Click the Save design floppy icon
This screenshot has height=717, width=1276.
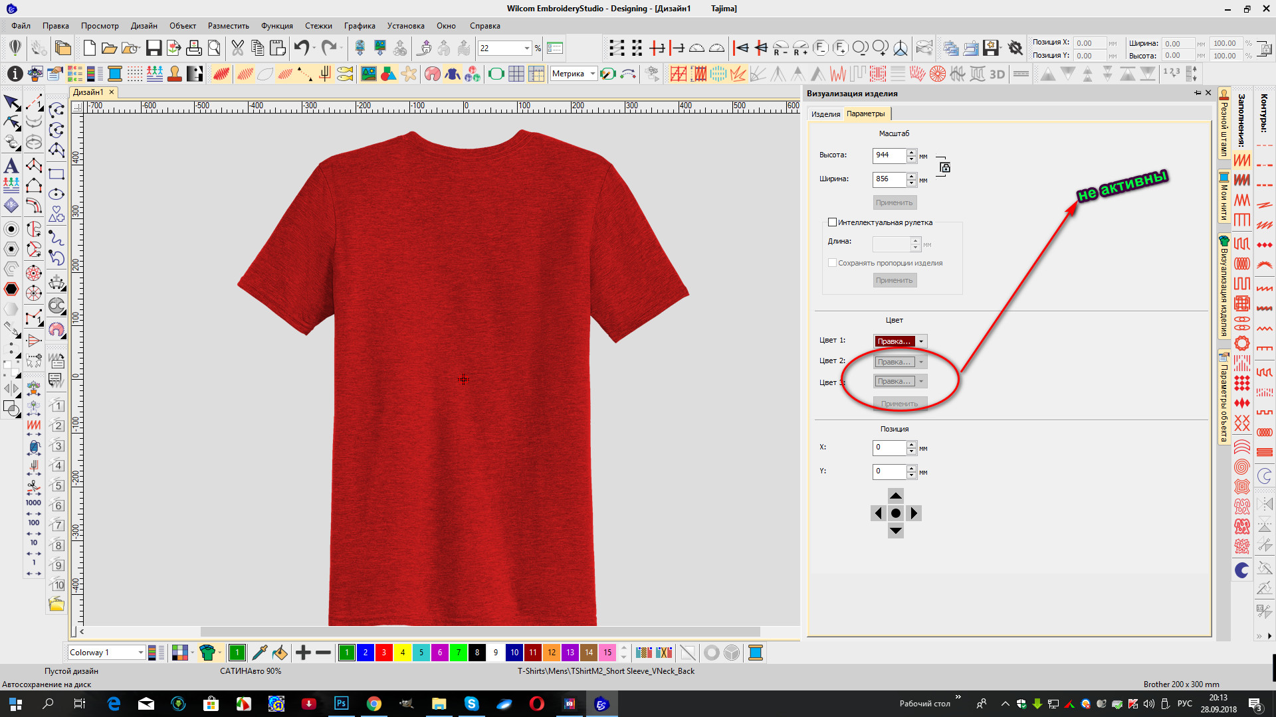(x=154, y=48)
